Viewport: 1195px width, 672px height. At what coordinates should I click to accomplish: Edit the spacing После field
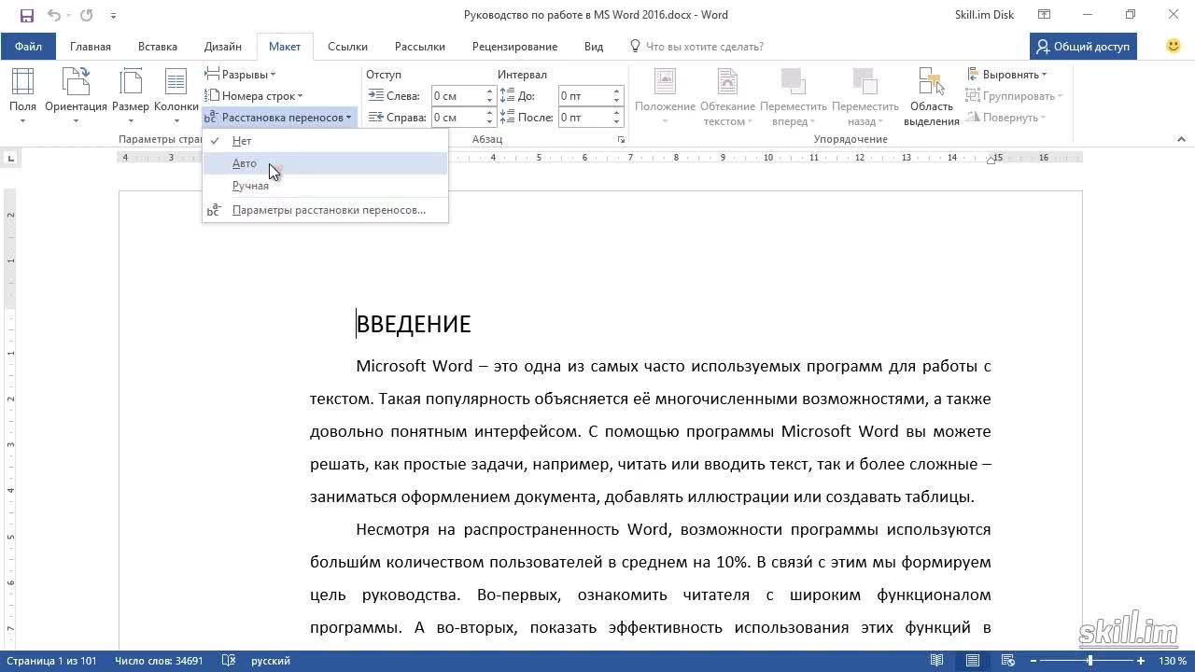(x=584, y=118)
